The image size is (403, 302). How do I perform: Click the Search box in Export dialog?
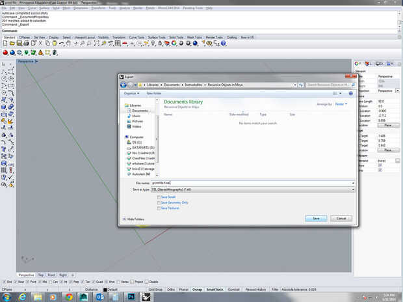(331, 85)
